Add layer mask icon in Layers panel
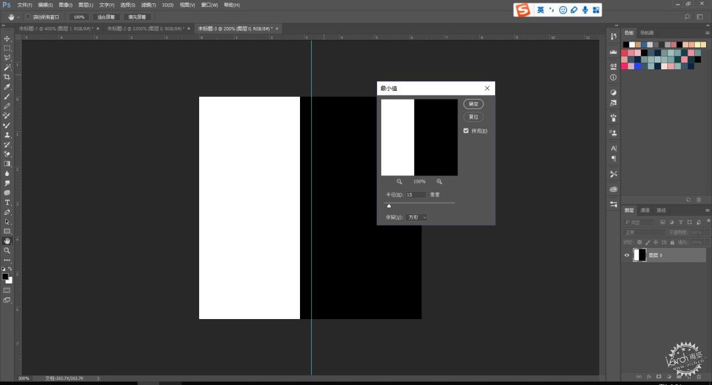The width and height of the screenshot is (712, 385). tap(659, 377)
